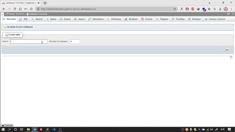Click the browser Forward arrow
The width and height of the screenshot is (235, 132).
(9, 9)
